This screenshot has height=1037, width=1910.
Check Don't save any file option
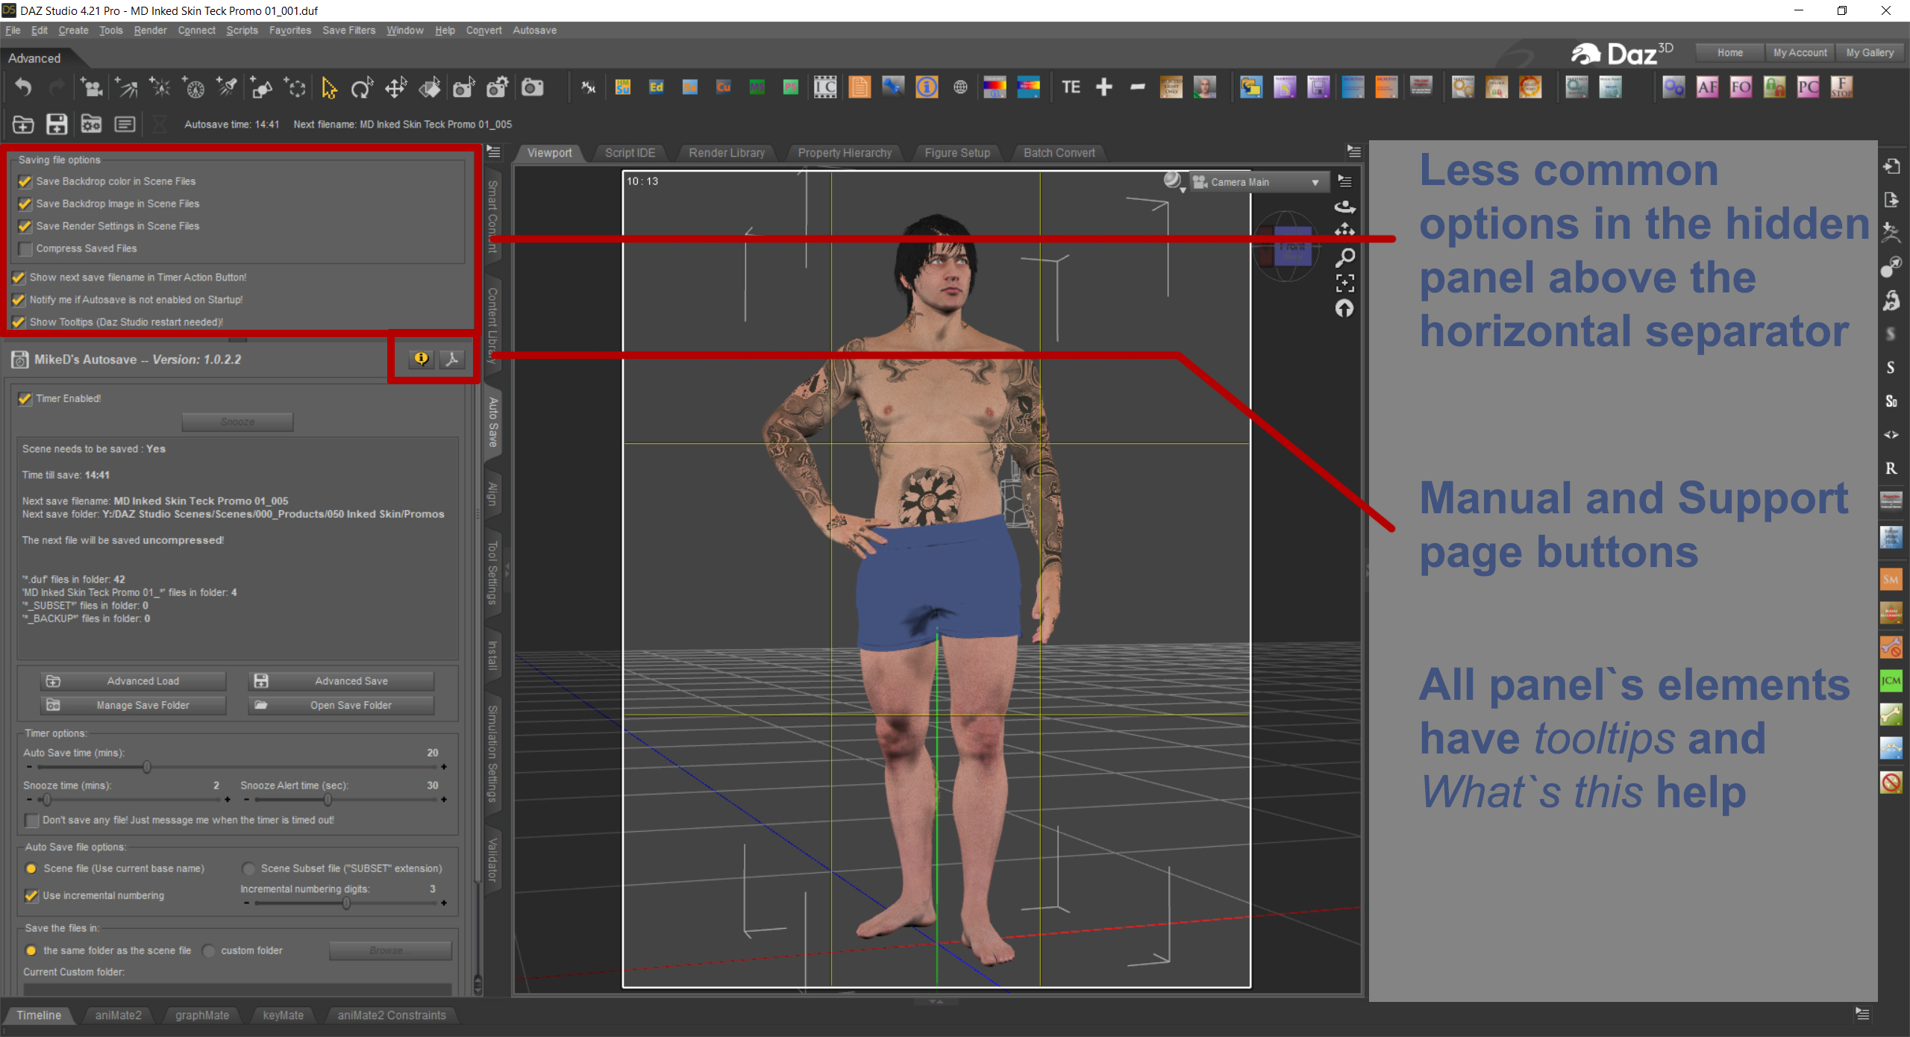[x=31, y=820]
